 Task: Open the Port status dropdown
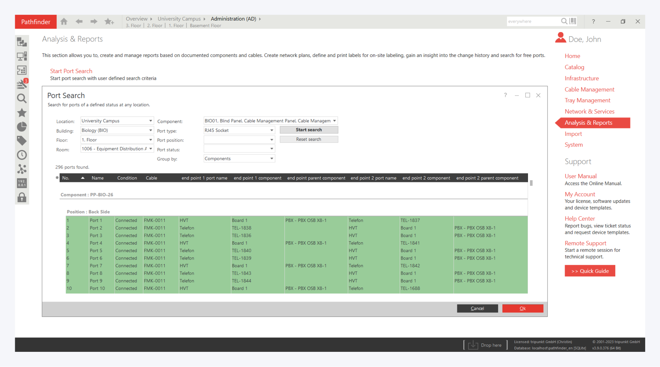pos(271,149)
